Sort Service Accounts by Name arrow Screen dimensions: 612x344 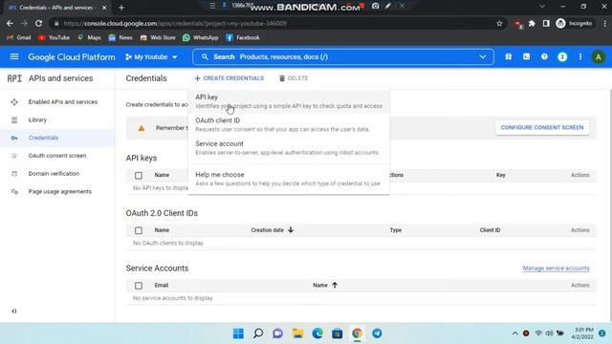click(335, 285)
